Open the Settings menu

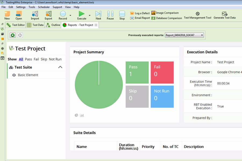pos(21,7)
